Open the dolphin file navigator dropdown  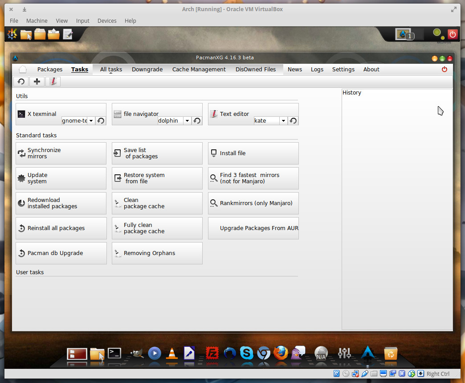[187, 120]
